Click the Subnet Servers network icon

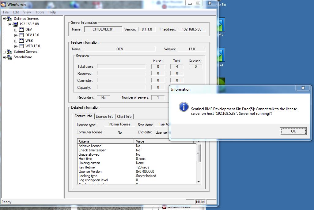point(9,52)
